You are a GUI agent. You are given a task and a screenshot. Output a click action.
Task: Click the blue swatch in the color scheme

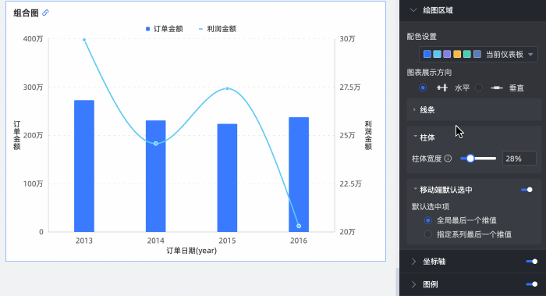[427, 54]
